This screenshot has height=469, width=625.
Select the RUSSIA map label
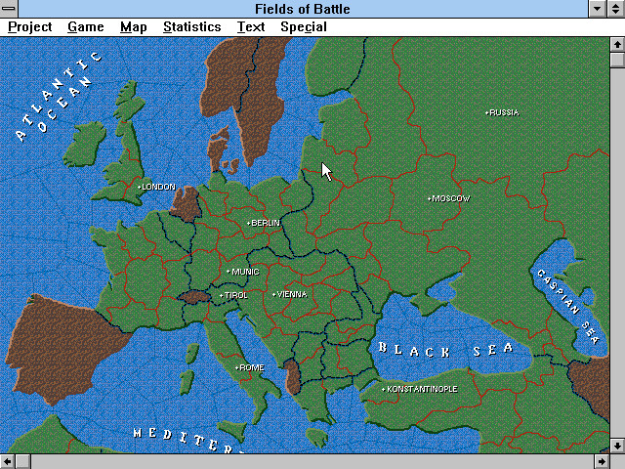click(502, 113)
